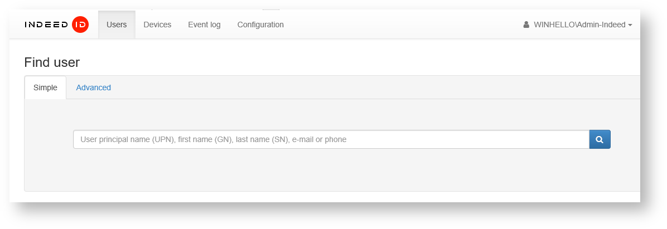Open the Event log section
Image resolution: width=667 pixels, height=229 pixels.
(x=204, y=25)
